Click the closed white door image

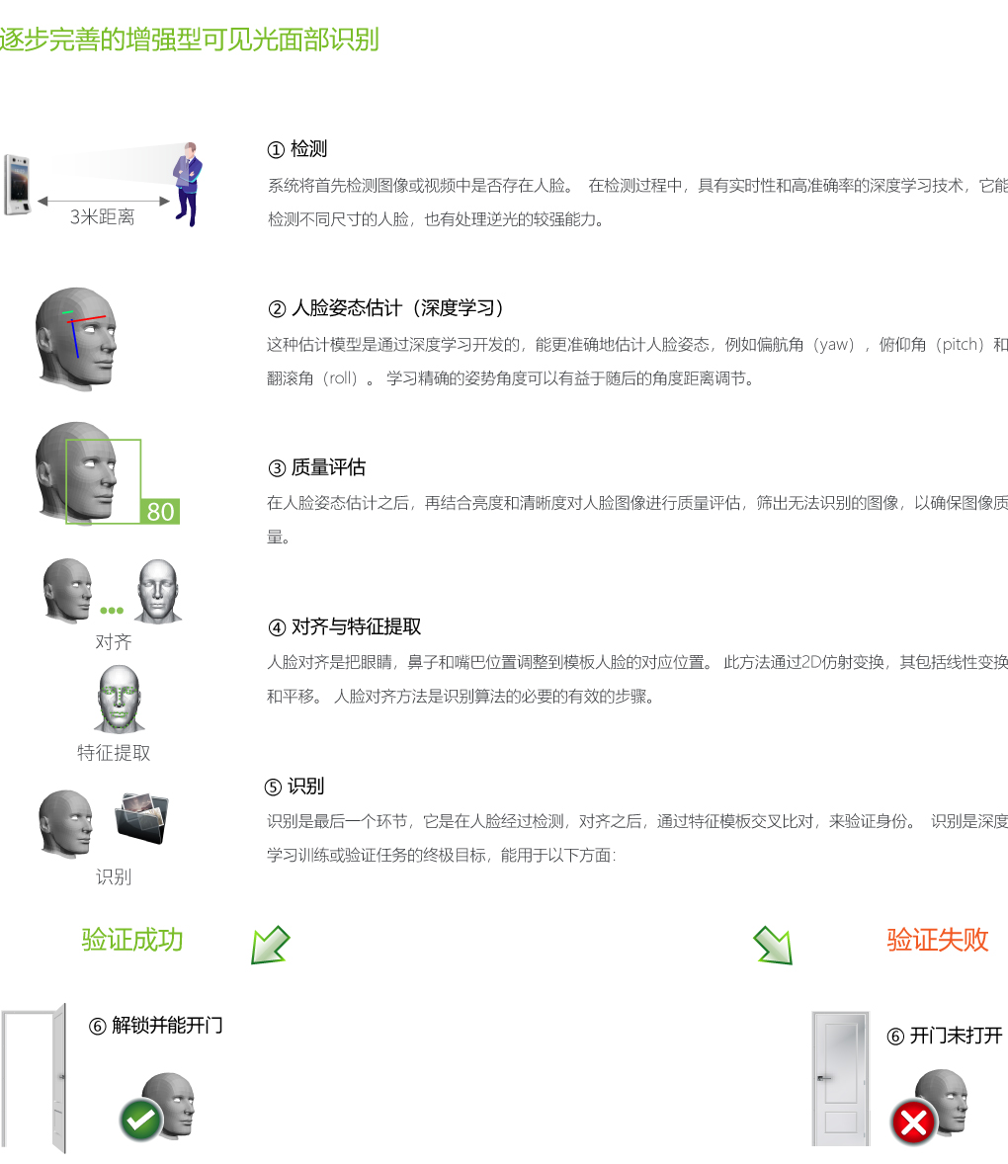pos(840,1079)
